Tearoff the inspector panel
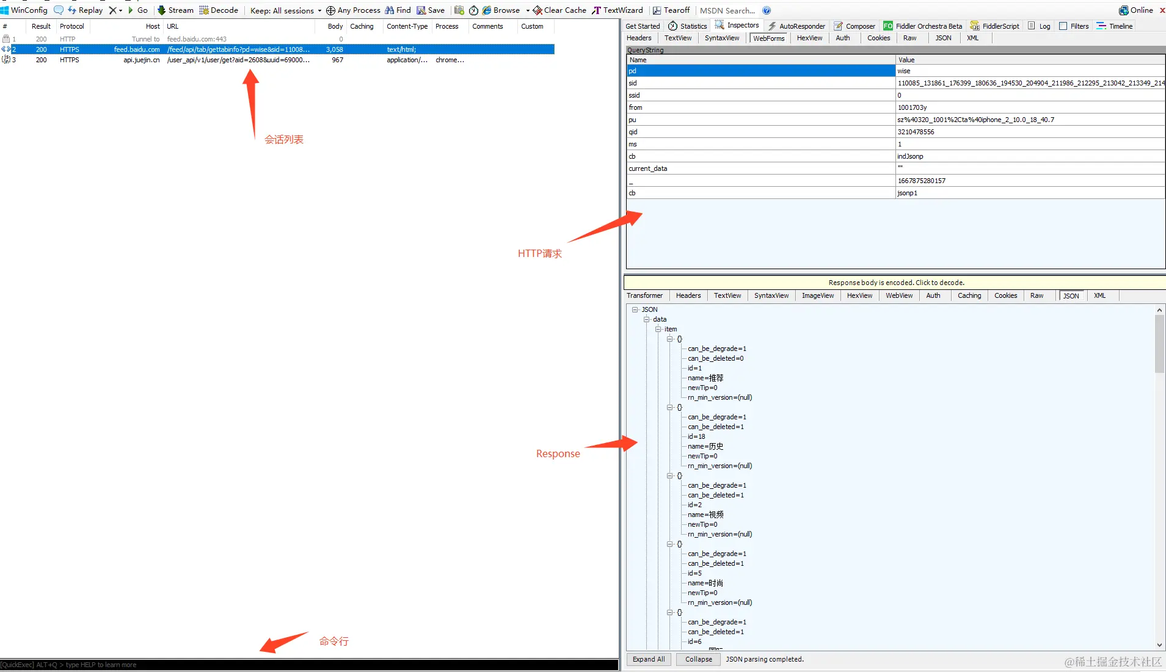The width and height of the screenshot is (1166, 672). (x=671, y=10)
